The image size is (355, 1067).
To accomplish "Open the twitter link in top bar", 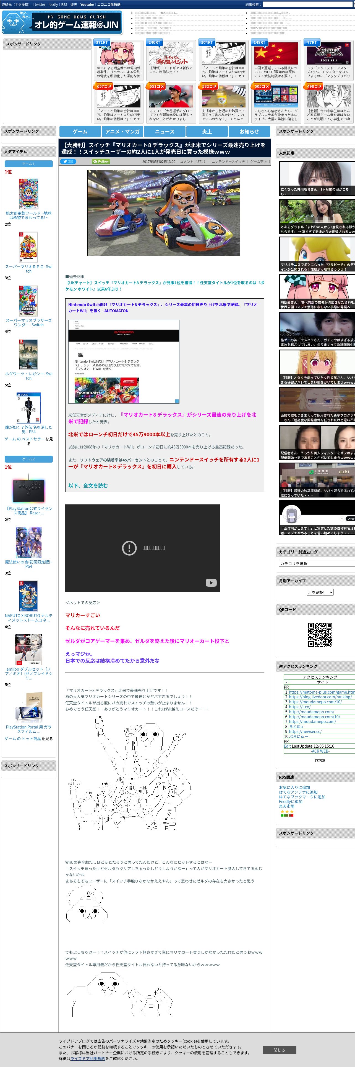I will (x=40, y=4).
